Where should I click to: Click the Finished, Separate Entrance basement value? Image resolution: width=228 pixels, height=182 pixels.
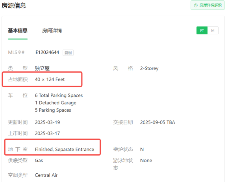(x=65, y=149)
